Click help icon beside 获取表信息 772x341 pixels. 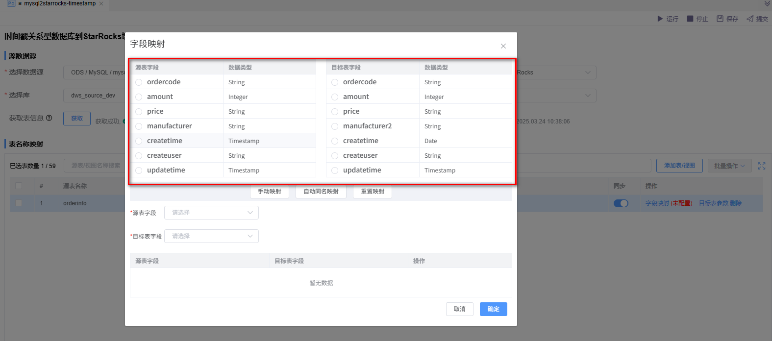(x=49, y=118)
